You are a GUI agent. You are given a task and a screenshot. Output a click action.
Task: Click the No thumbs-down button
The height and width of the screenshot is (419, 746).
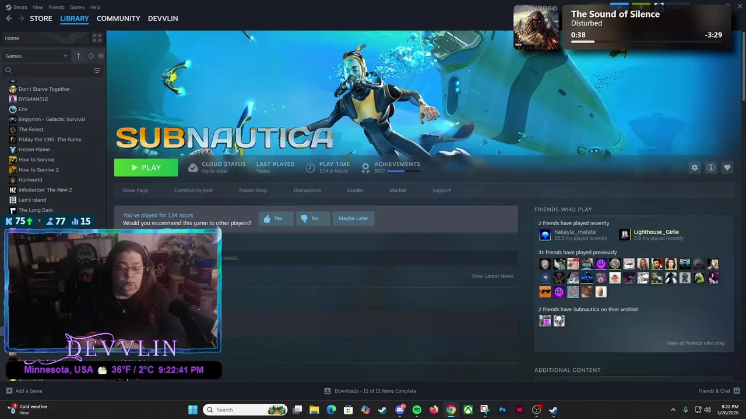tap(313, 218)
